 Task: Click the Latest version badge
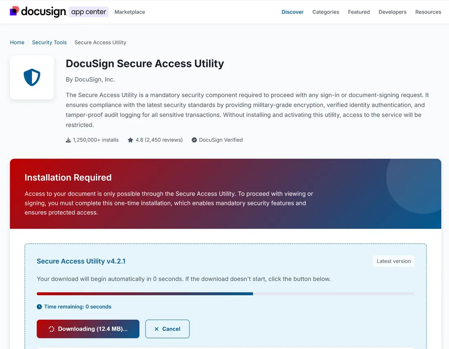coord(393,261)
